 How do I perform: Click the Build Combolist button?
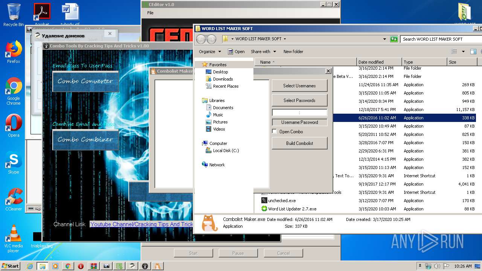click(299, 143)
